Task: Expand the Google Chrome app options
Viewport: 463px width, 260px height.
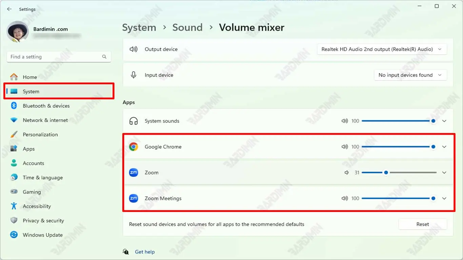Action: point(444,147)
